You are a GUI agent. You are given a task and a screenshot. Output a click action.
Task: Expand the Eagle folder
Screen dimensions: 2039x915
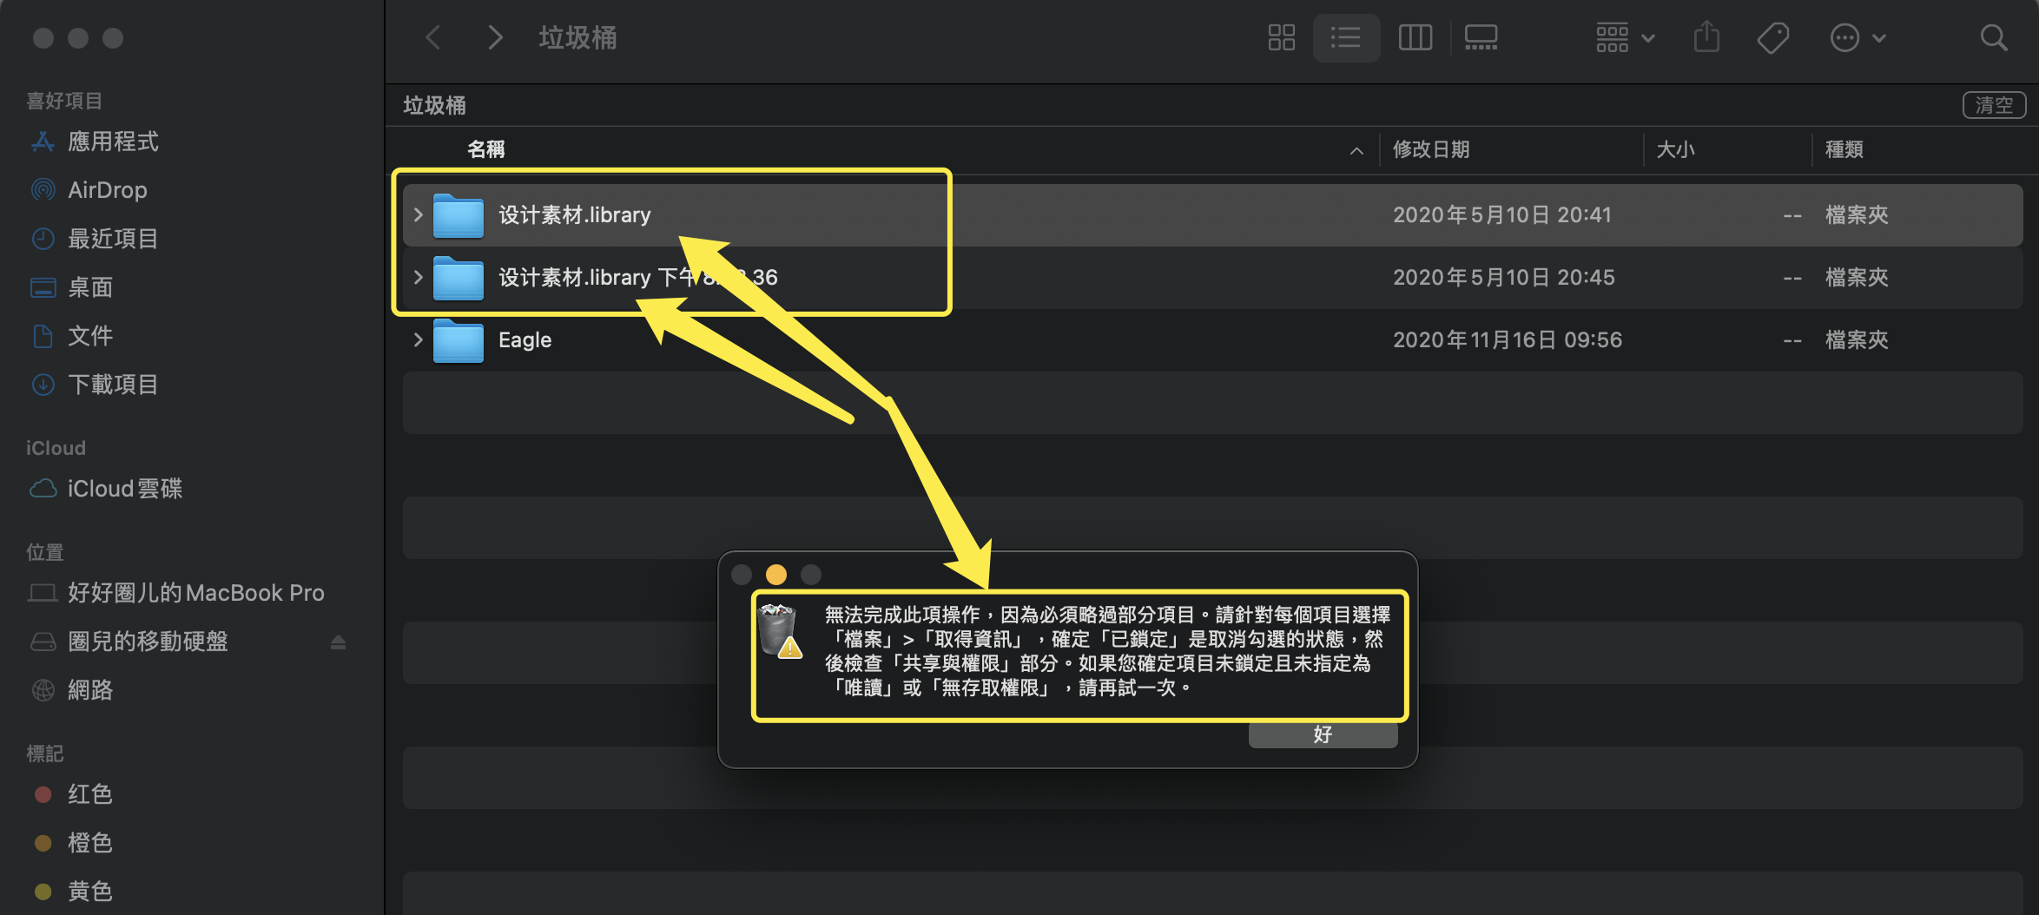pos(418,339)
